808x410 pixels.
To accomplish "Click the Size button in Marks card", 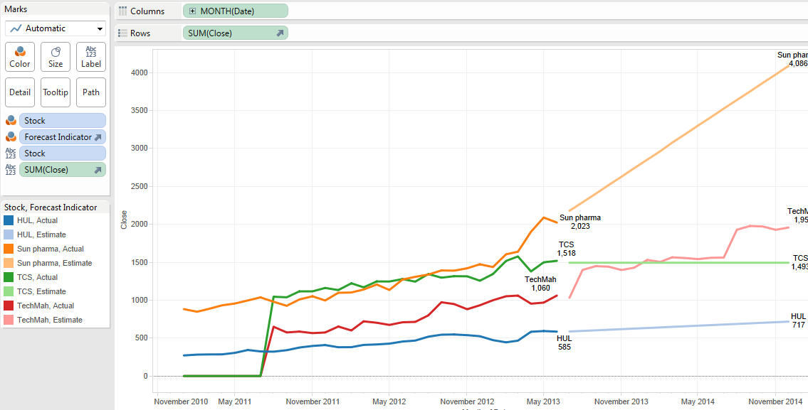I will tap(55, 57).
